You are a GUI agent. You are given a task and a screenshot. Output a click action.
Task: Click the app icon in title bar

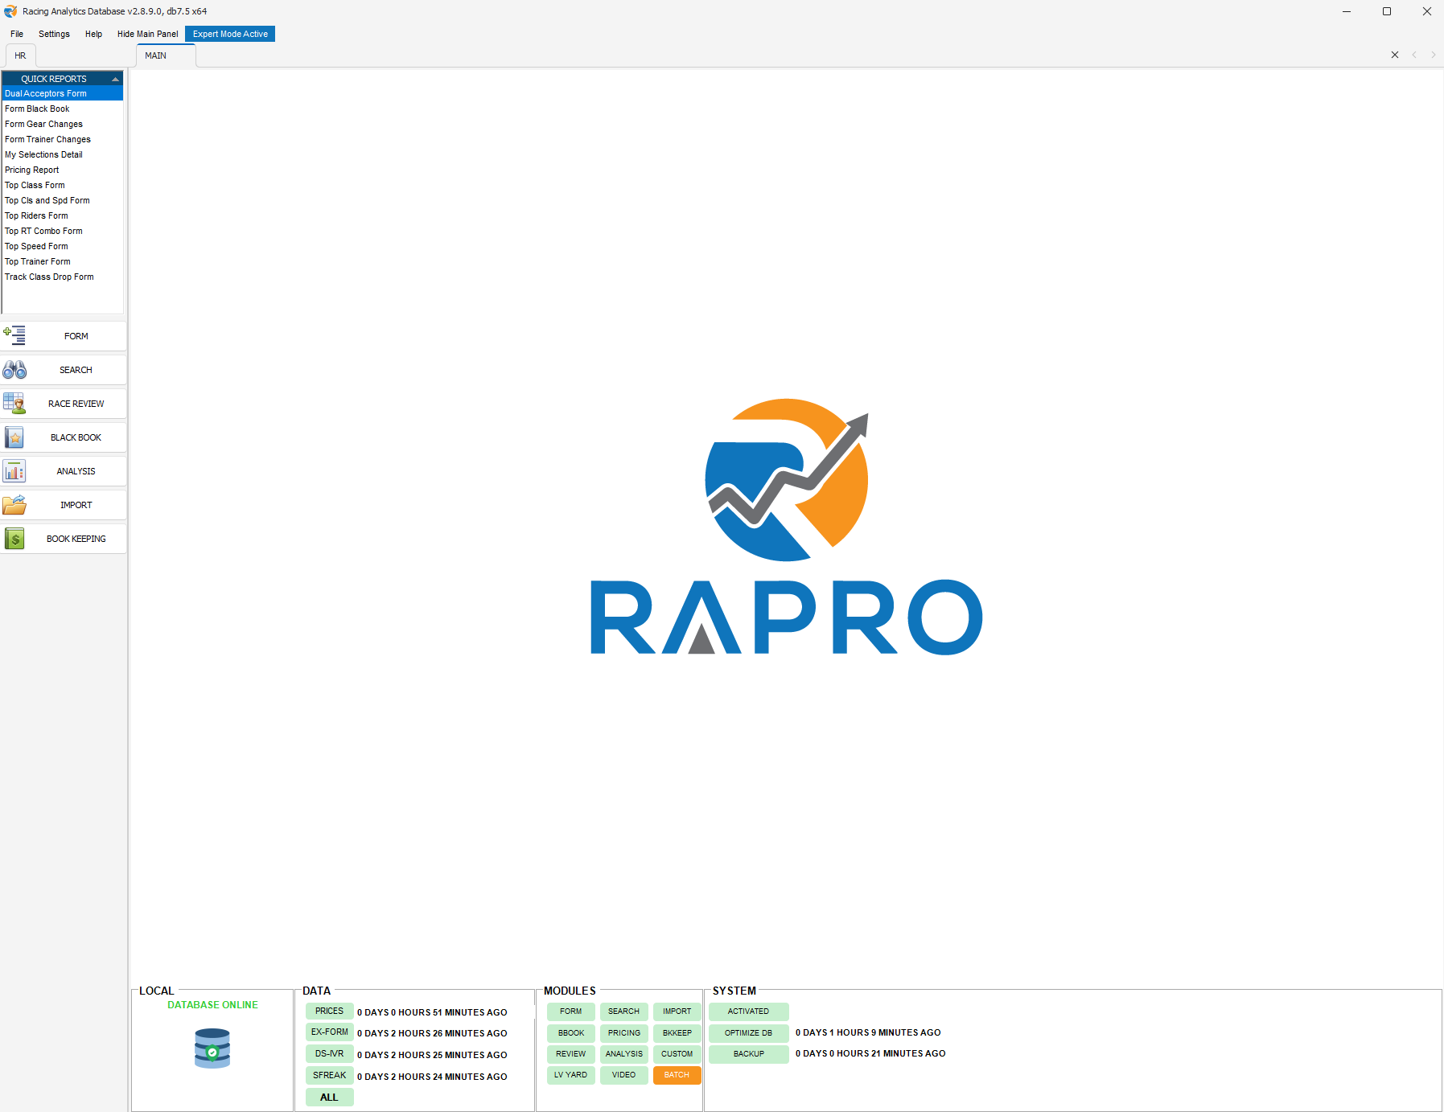pos(10,11)
